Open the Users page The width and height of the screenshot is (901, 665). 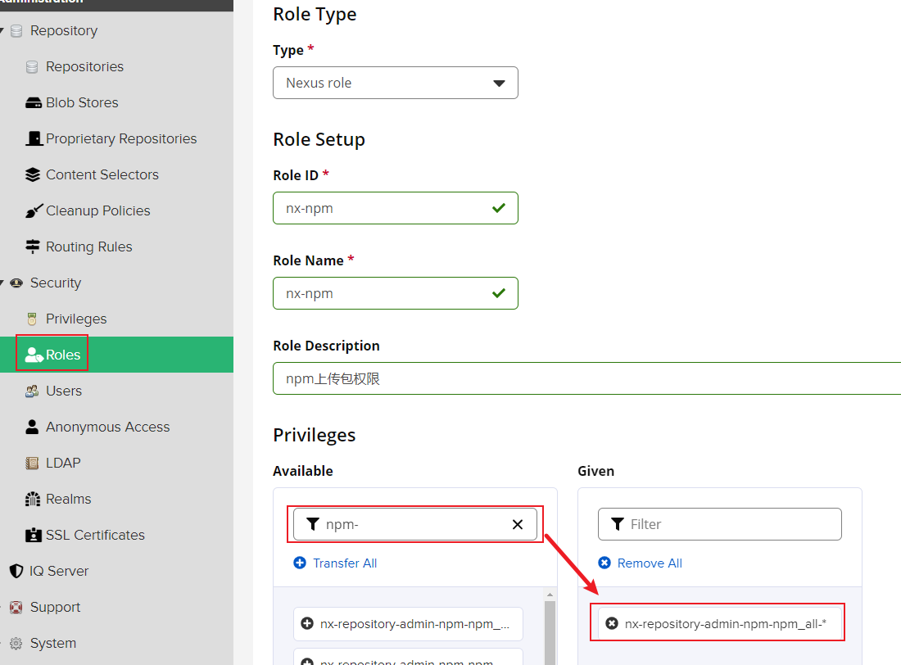coord(64,391)
